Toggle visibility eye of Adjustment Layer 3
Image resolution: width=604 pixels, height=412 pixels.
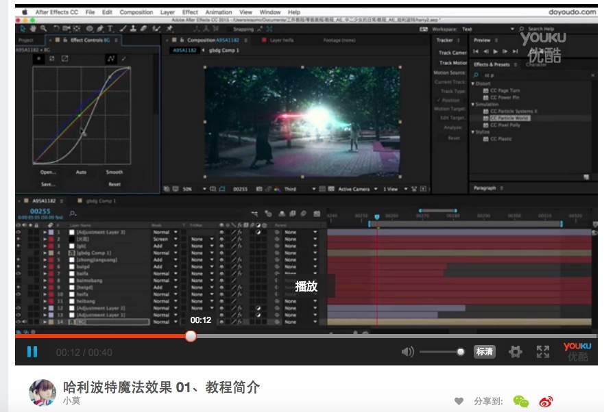pos(19,232)
